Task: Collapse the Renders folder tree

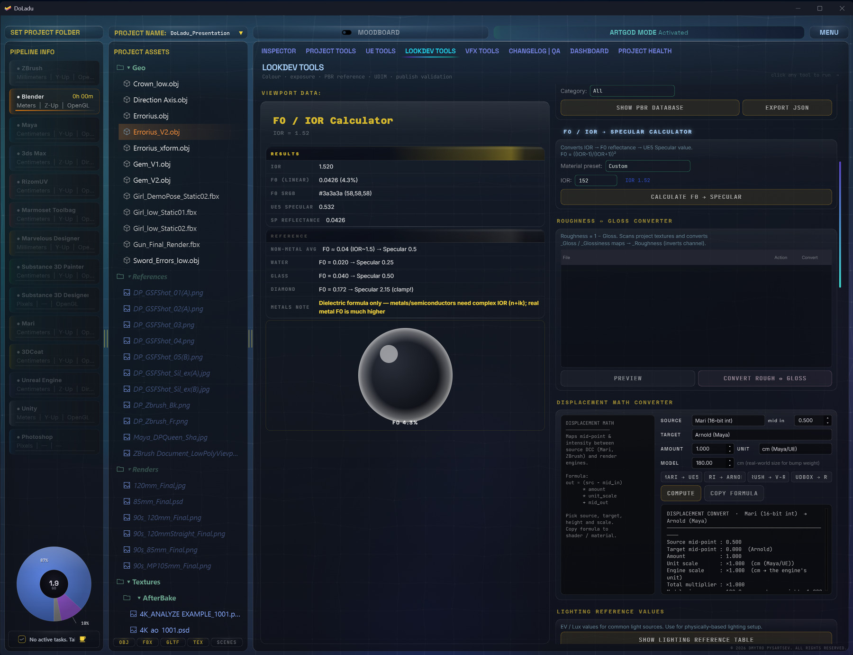Action: click(x=129, y=469)
